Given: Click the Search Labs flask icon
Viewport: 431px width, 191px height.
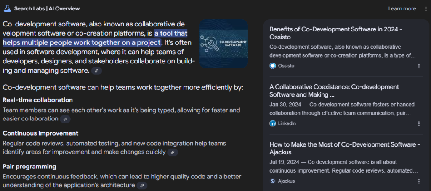Looking at the screenshot, I should 7,8.
